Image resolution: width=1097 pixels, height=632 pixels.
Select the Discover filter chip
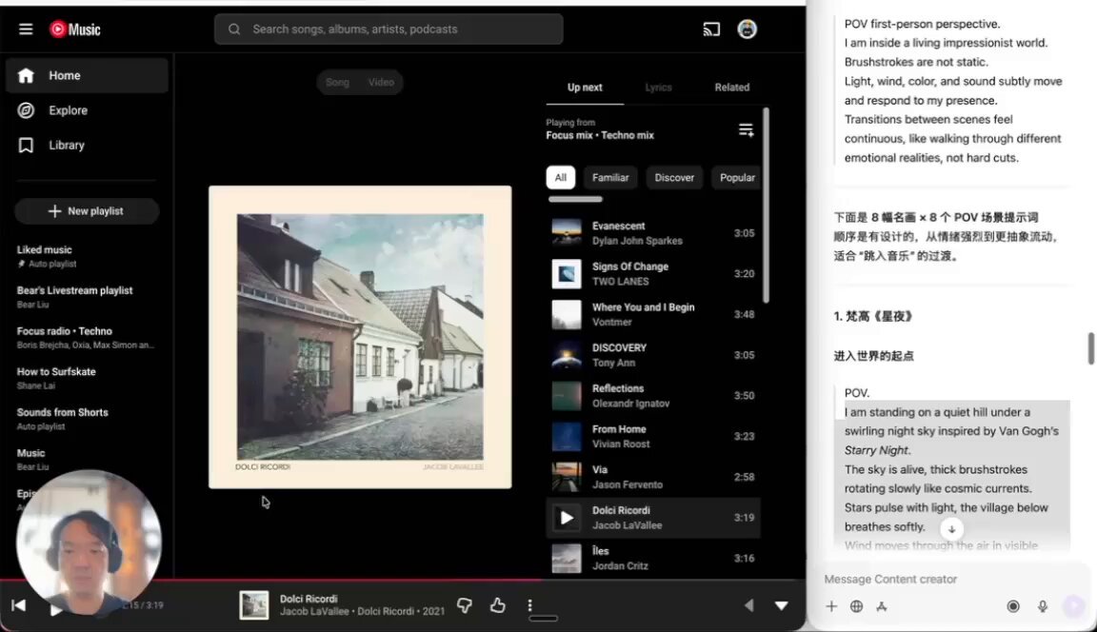pos(674,178)
